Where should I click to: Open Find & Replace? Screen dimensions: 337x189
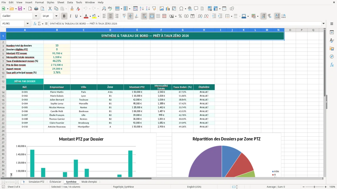104,9
